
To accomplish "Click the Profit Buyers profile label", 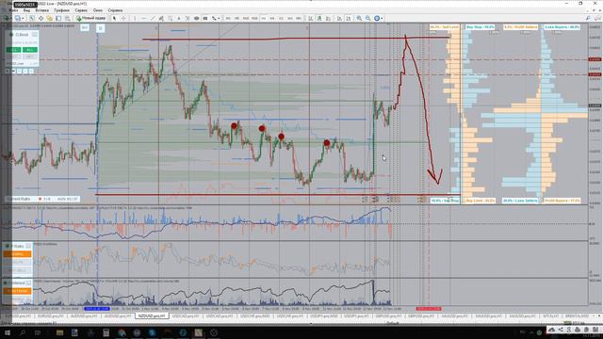I will pos(562,201).
